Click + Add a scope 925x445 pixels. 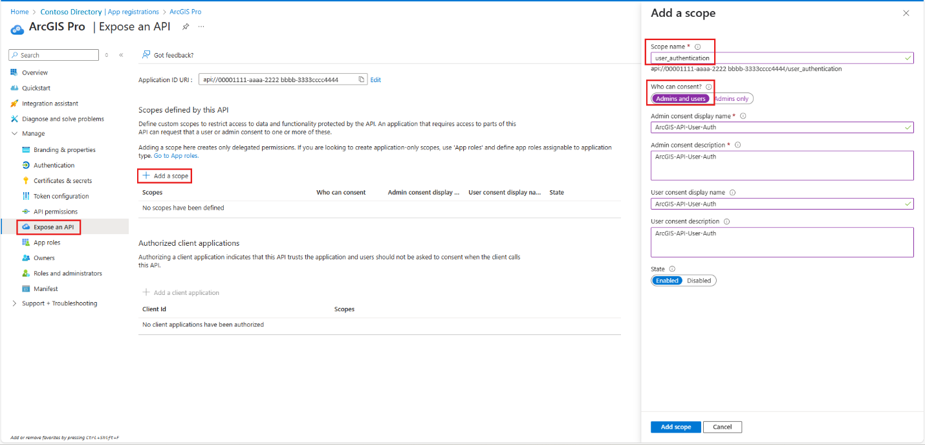165,176
